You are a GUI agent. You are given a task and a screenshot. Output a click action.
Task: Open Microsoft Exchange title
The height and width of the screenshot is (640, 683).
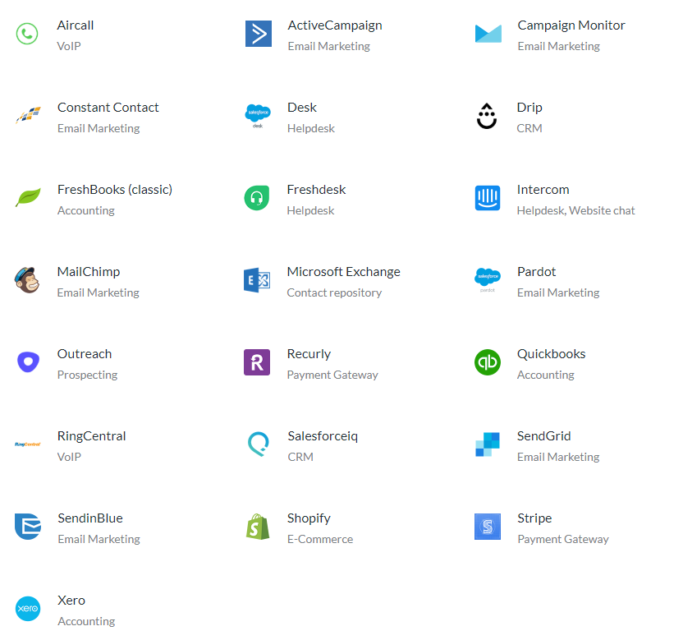tap(344, 272)
